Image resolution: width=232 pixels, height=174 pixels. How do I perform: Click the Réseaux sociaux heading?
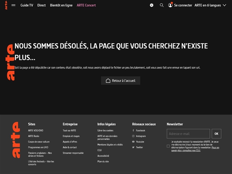click(x=144, y=124)
